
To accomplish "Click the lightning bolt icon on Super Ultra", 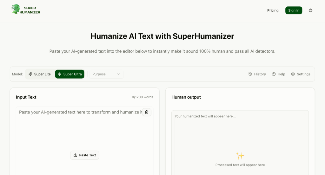I will point(59,74).
